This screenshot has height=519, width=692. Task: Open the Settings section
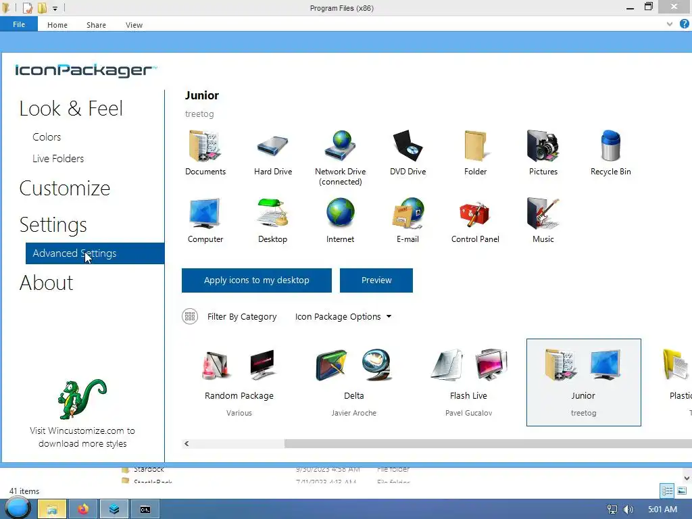coord(53,224)
